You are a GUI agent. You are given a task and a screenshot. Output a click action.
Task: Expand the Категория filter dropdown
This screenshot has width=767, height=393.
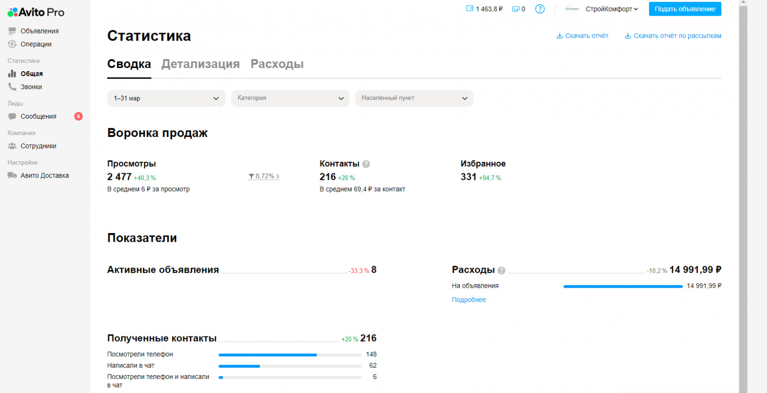(291, 98)
